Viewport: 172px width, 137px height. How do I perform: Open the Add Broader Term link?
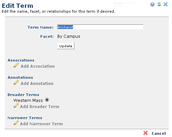coord(40,107)
